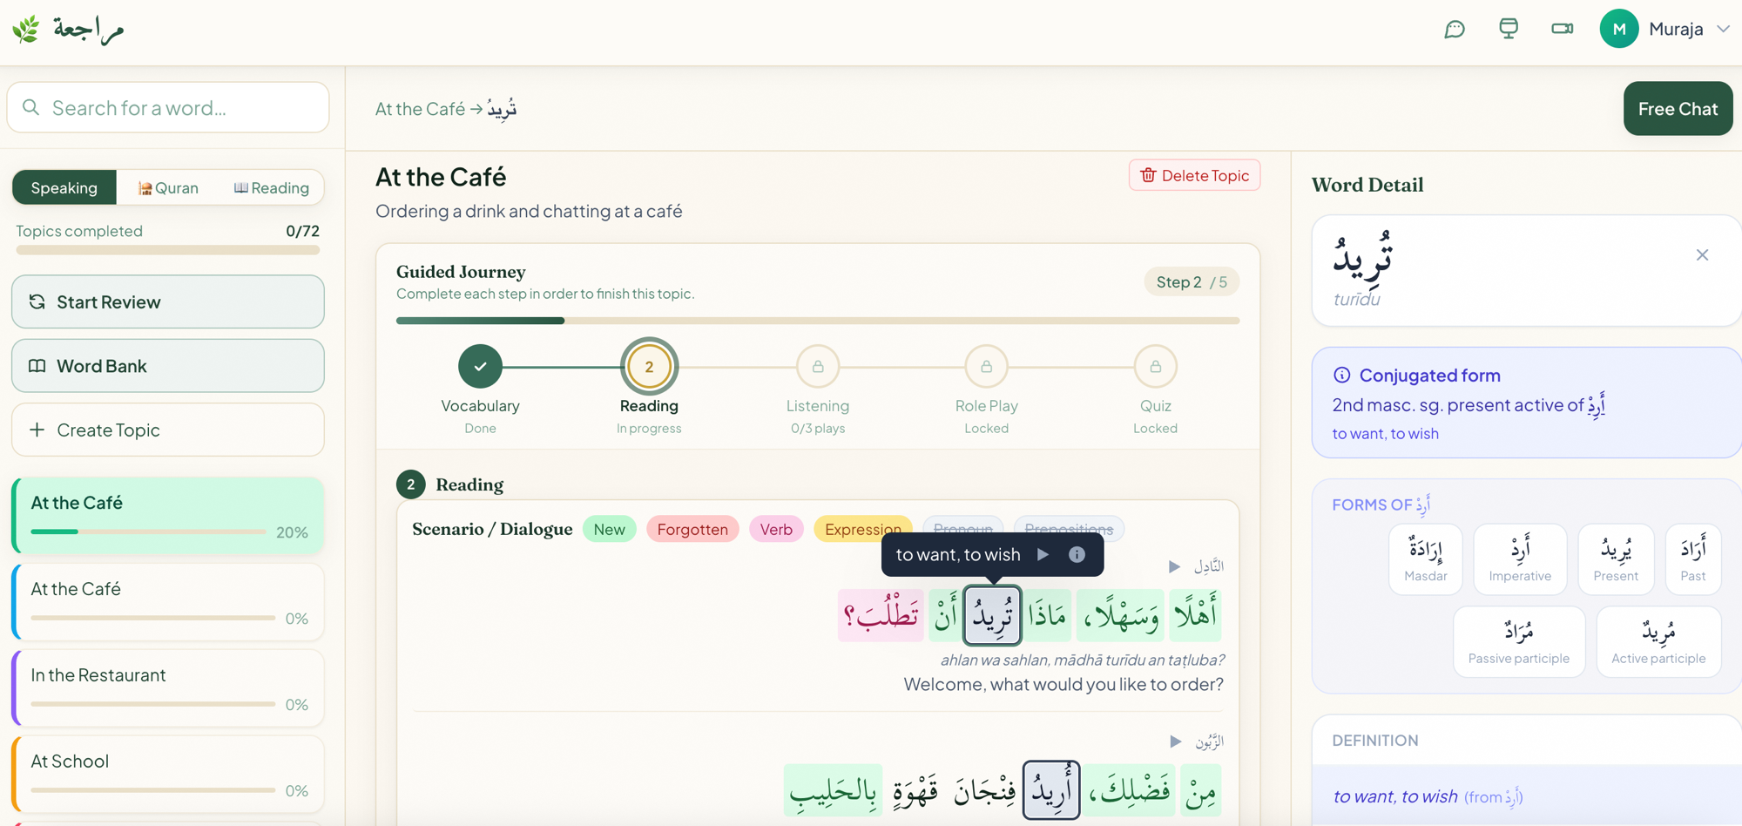Screen dimensions: 1742x826
Task: Select the Masdar form card
Action: [x=1426, y=559]
